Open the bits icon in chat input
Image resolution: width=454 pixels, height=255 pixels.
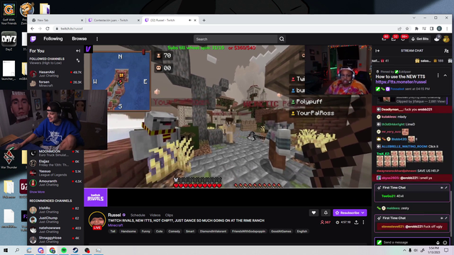point(438,242)
